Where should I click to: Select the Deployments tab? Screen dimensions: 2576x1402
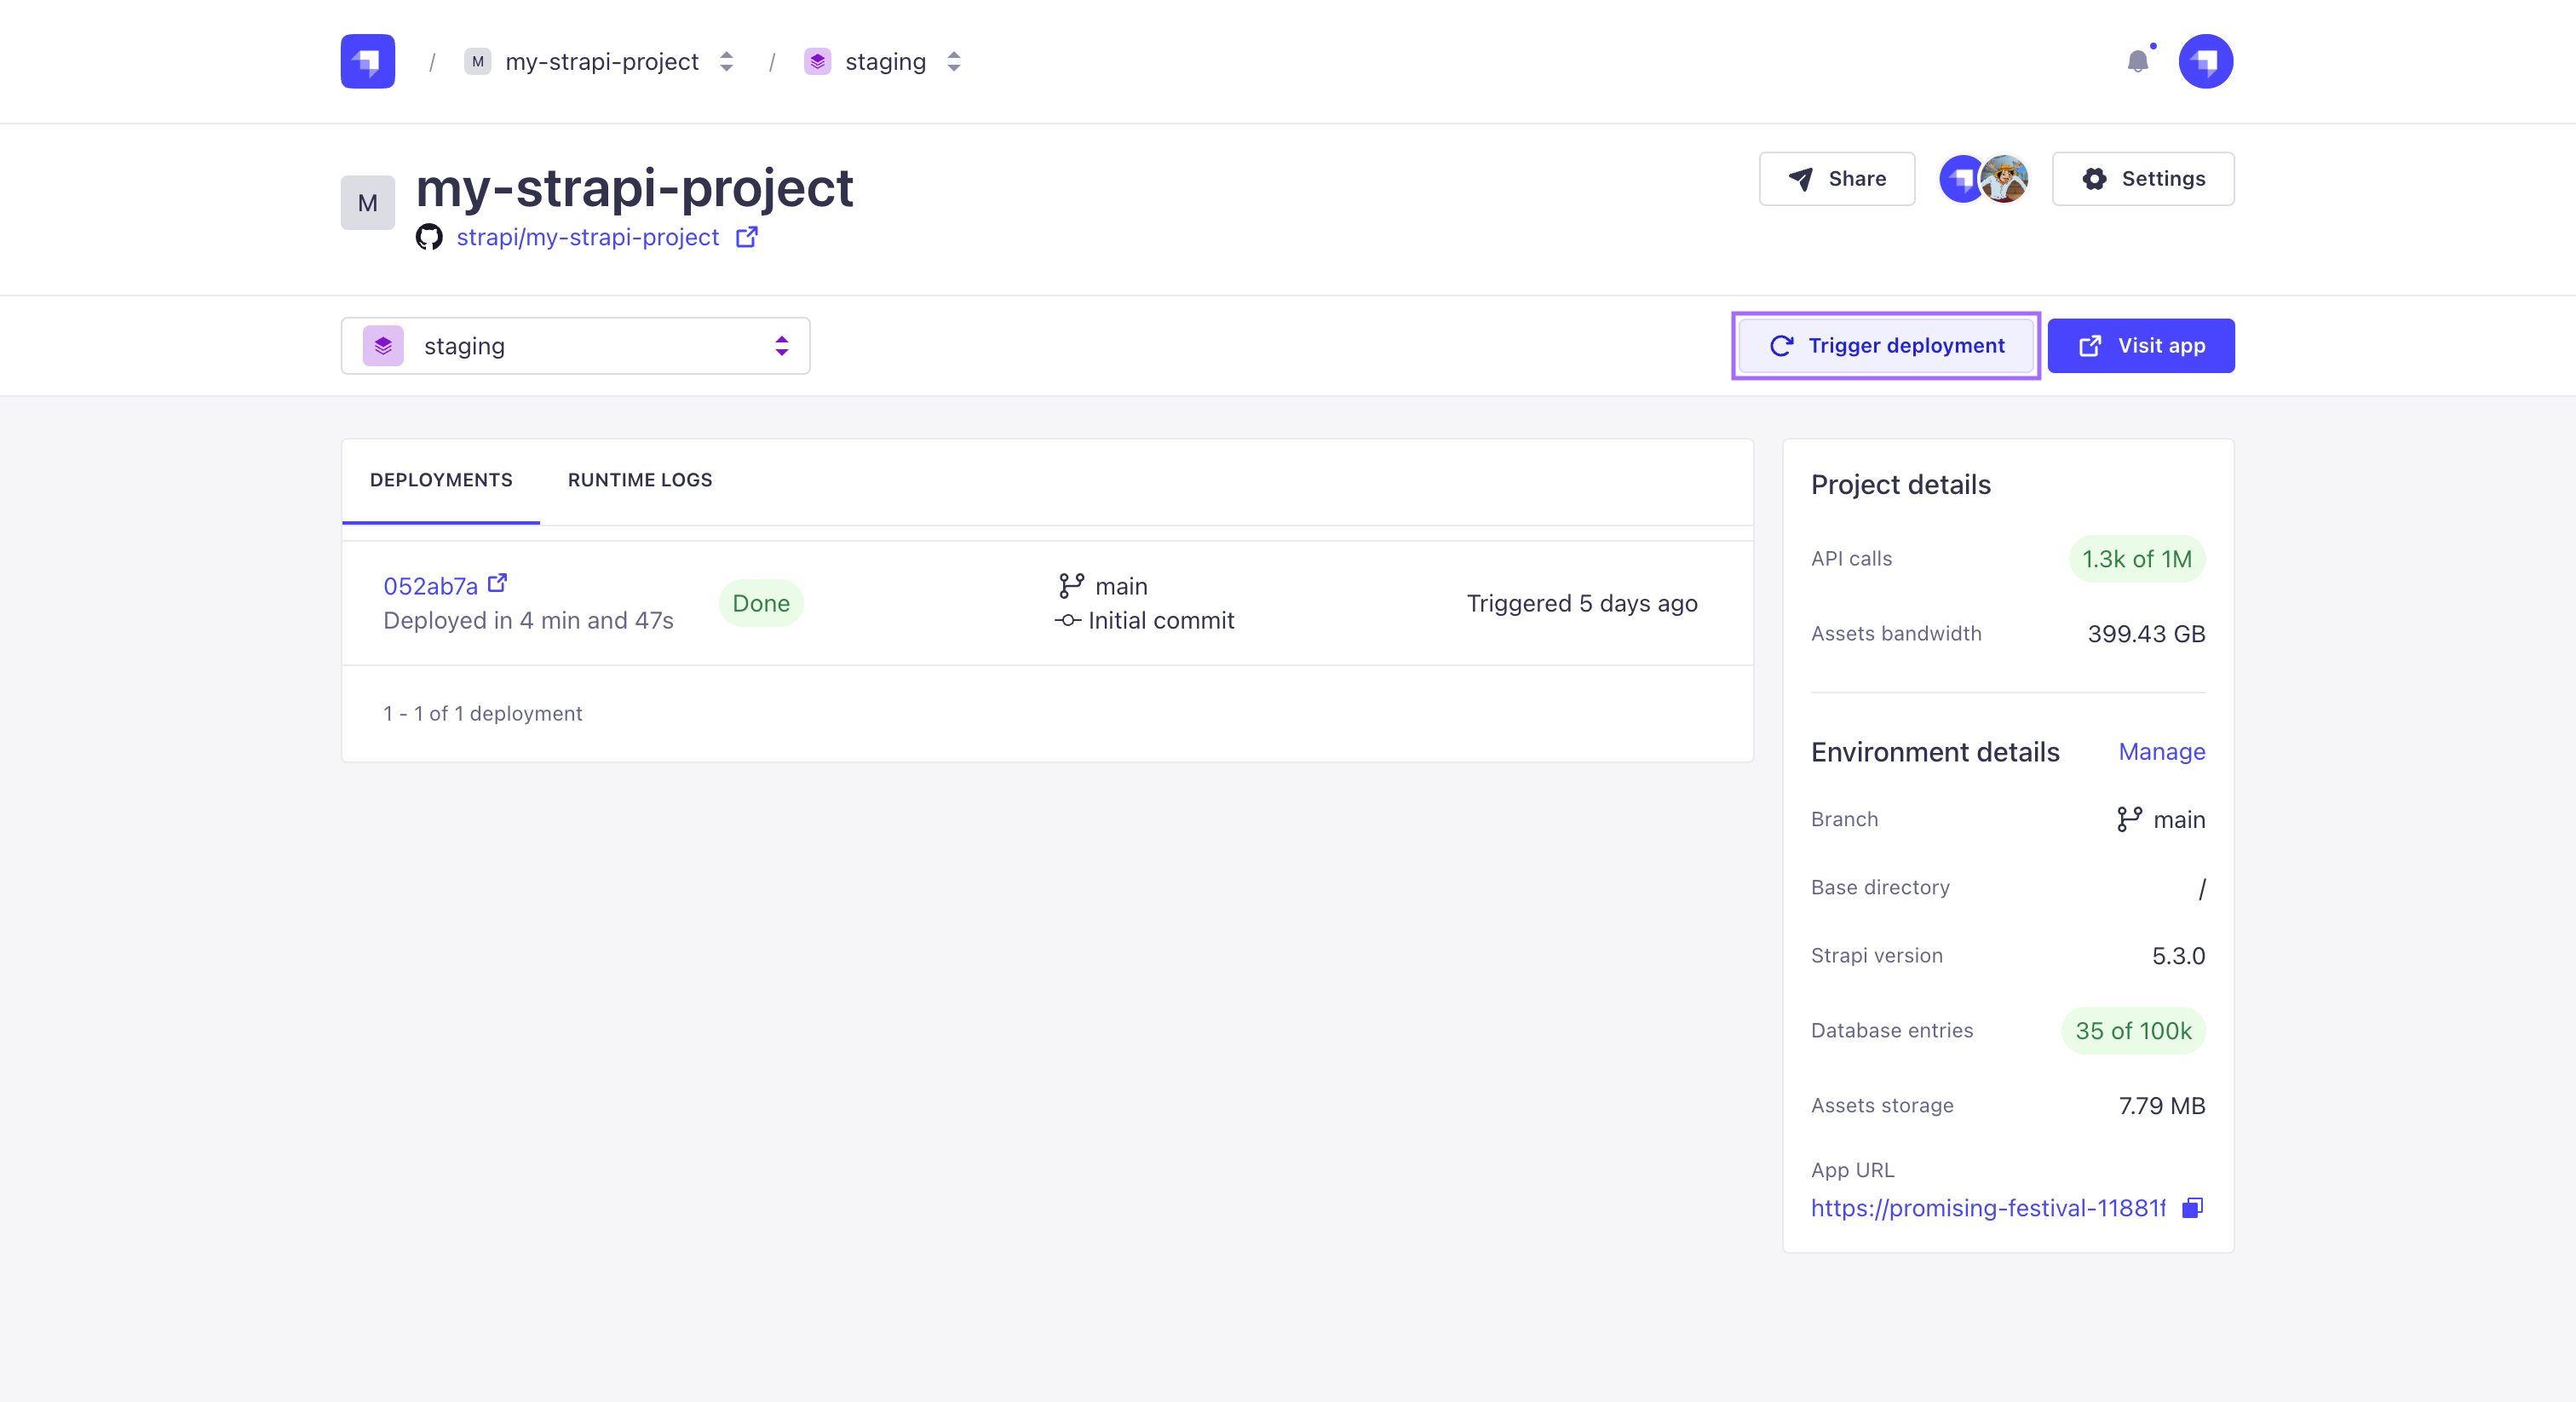click(x=441, y=480)
